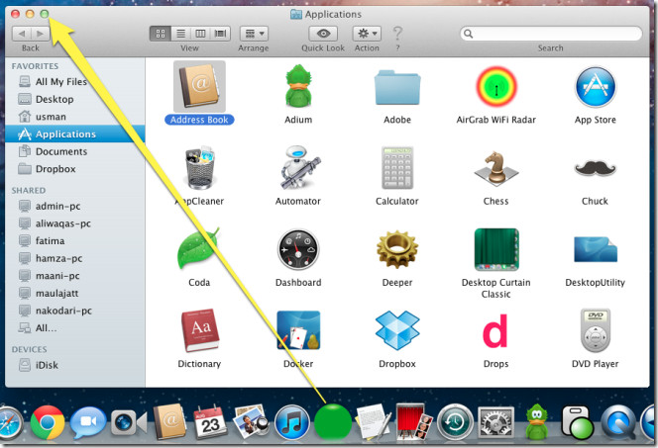Open System Preferences from the Dock
The height and width of the screenshot is (448, 658).
(496, 423)
